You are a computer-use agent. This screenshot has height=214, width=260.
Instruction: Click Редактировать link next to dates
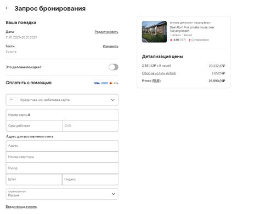pyautogui.click(x=106, y=32)
